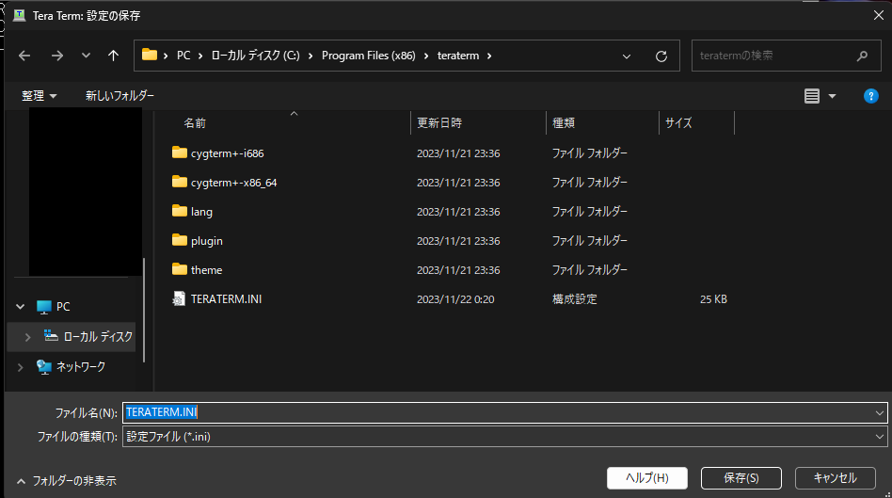Collapse folders with フォルダーの非表示
The image size is (892, 498).
coord(67,481)
